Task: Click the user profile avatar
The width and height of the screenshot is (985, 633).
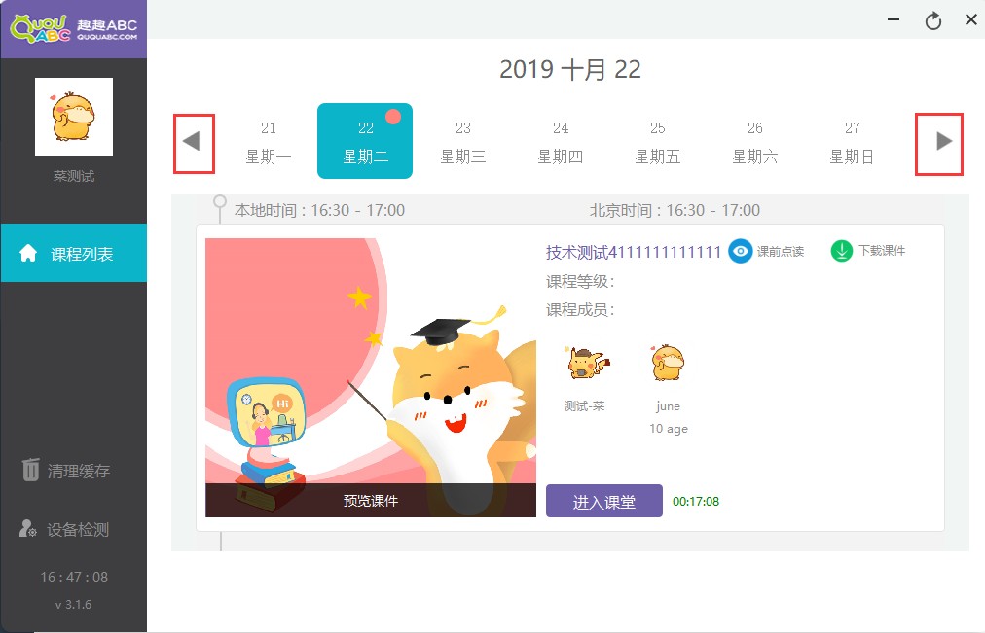Action: [74, 117]
